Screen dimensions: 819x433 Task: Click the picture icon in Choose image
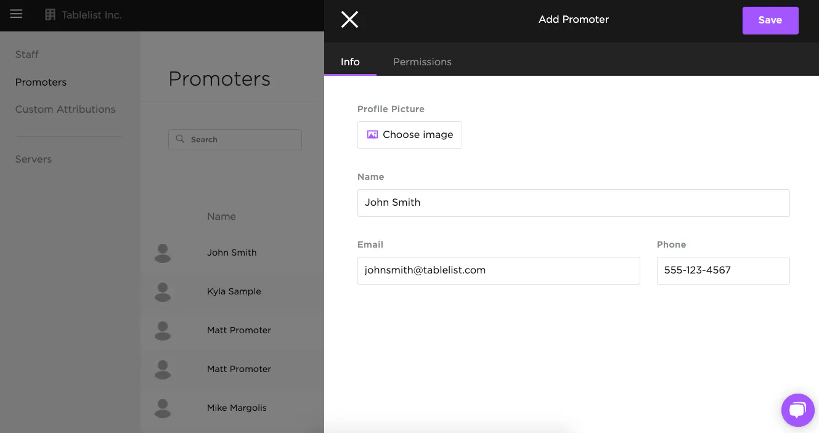coord(372,135)
